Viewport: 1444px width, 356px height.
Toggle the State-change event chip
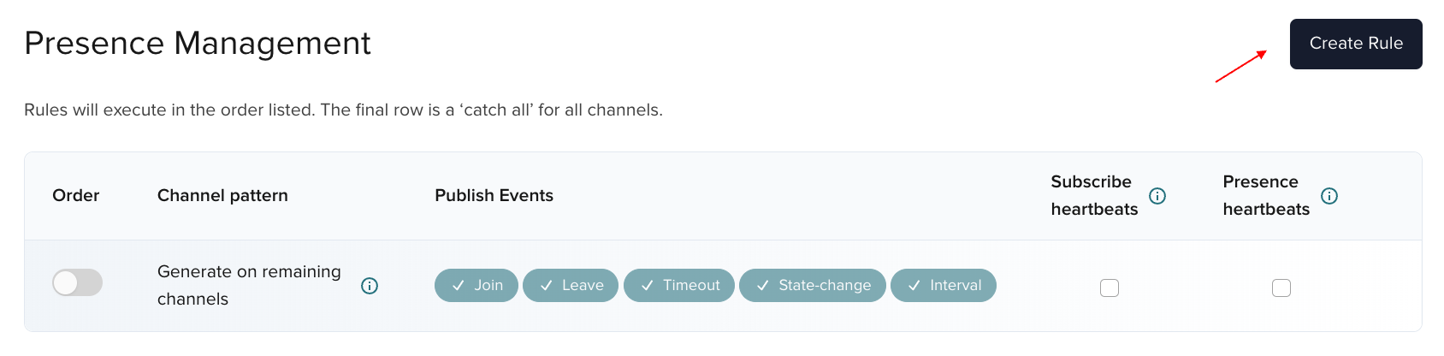pyautogui.click(x=813, y=286)
